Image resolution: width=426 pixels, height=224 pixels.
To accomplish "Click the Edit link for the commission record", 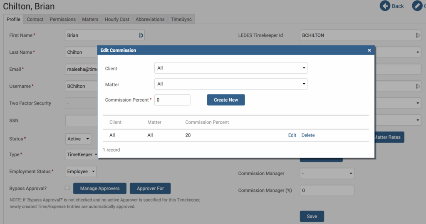I will [292, 135].
